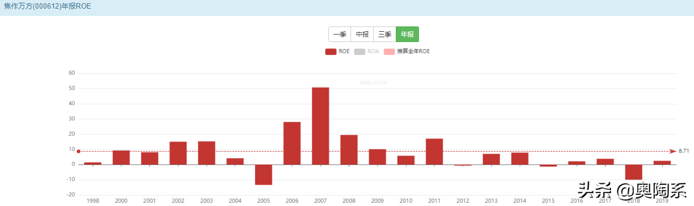The height and width of the screenshot is (206, 694).
Task: Switch to the 中报 tab
Action: coord(362,34)
